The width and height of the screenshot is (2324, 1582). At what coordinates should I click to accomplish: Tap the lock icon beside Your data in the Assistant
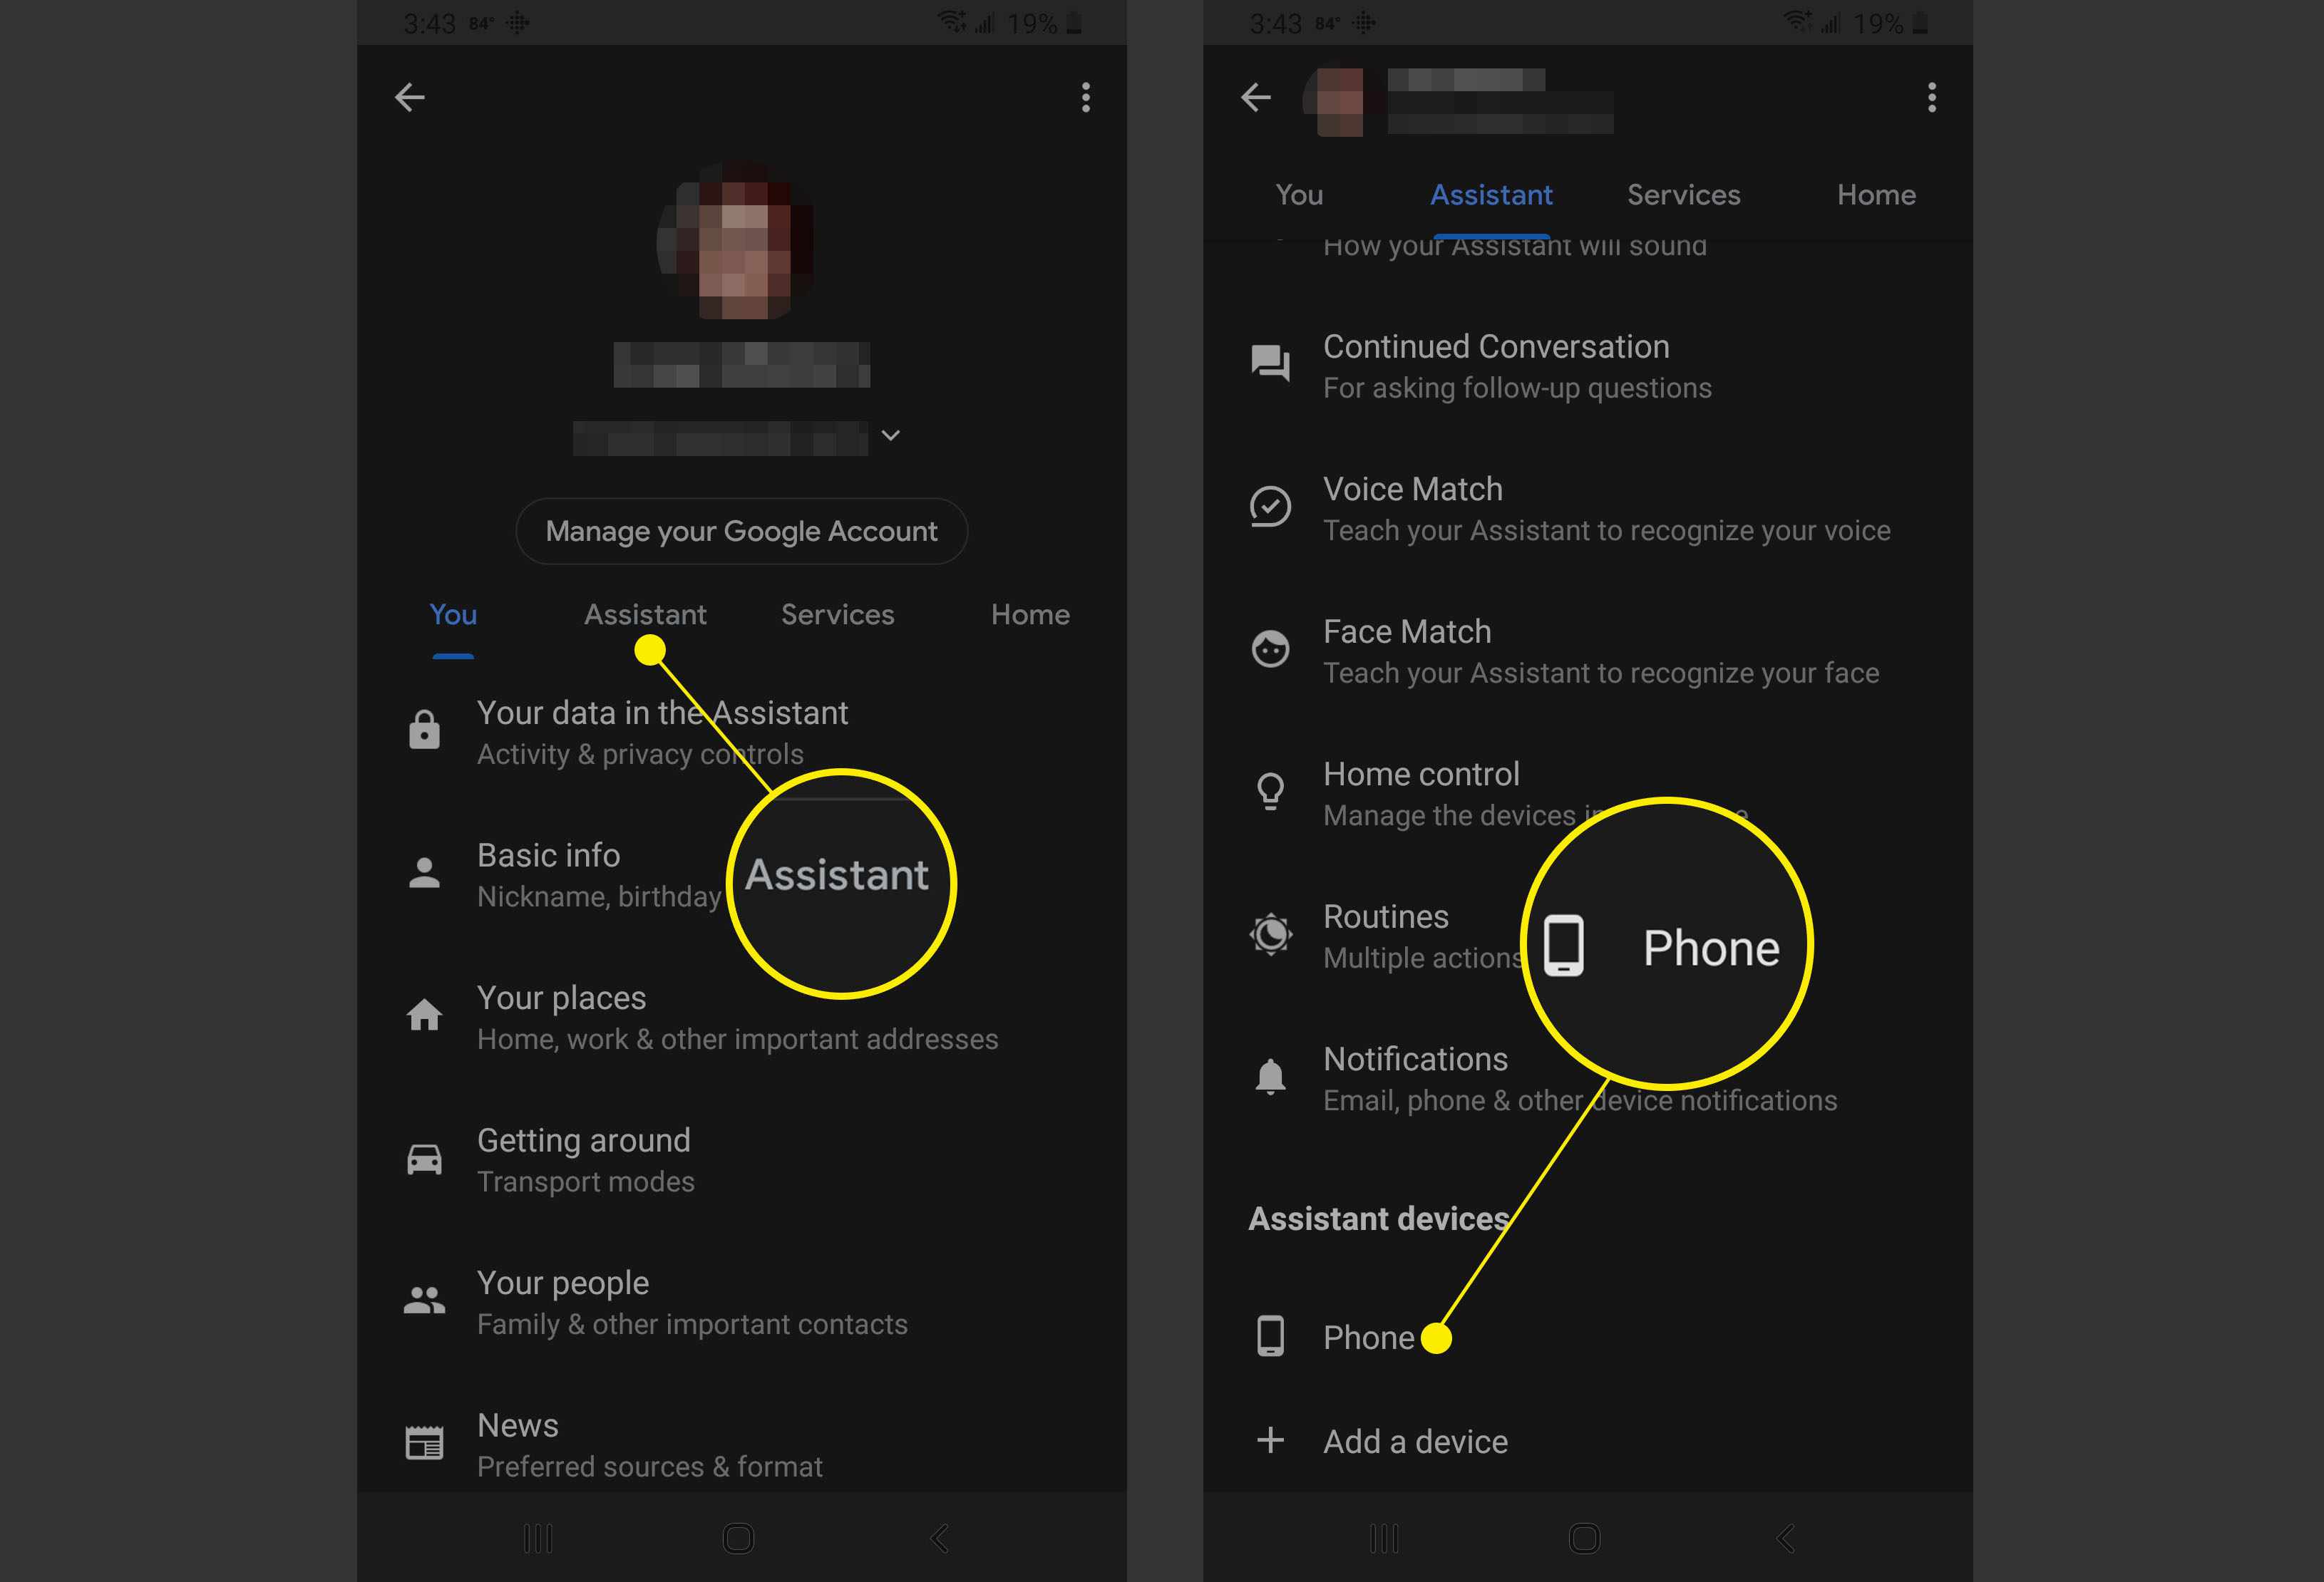click(424, 730)
